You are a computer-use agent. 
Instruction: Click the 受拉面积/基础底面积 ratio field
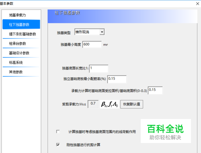click(155, 90)
